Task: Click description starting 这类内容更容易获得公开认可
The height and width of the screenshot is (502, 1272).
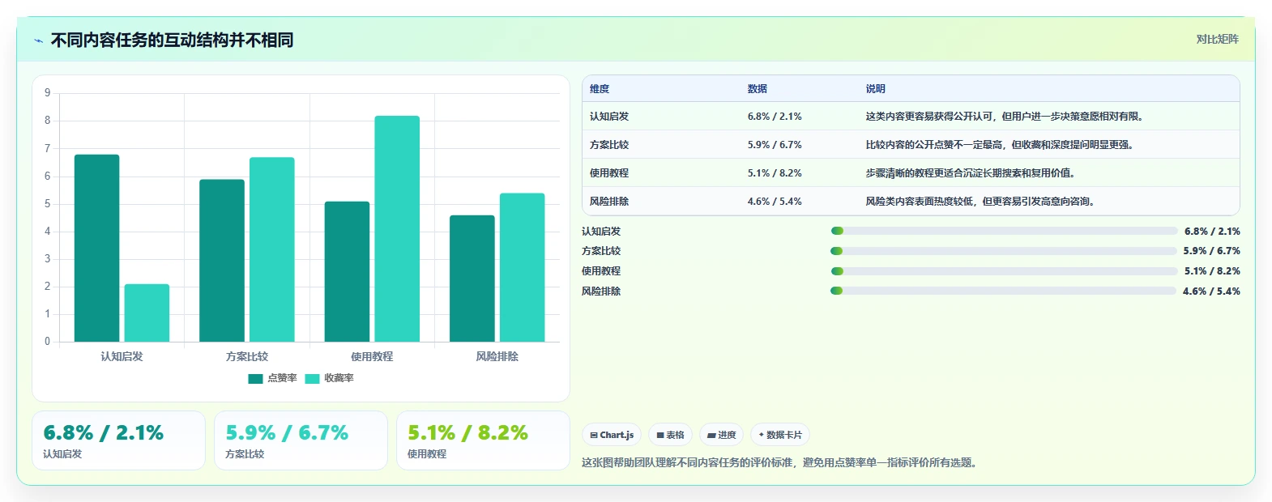Action: point(1005,117)
